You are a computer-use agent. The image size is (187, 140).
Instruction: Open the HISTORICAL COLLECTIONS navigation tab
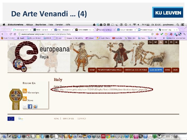click(x=136, y=70)
